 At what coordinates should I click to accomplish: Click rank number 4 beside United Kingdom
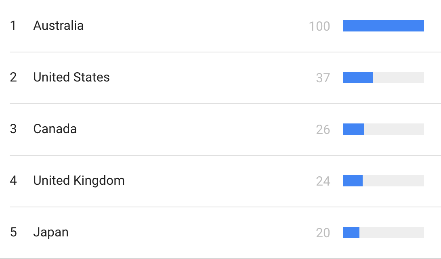13,181
